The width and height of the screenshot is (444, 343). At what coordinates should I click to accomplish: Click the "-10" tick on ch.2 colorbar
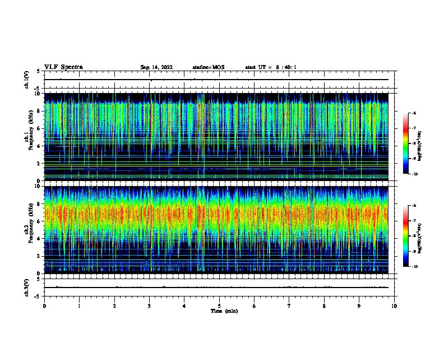click(x=415, y=267)
